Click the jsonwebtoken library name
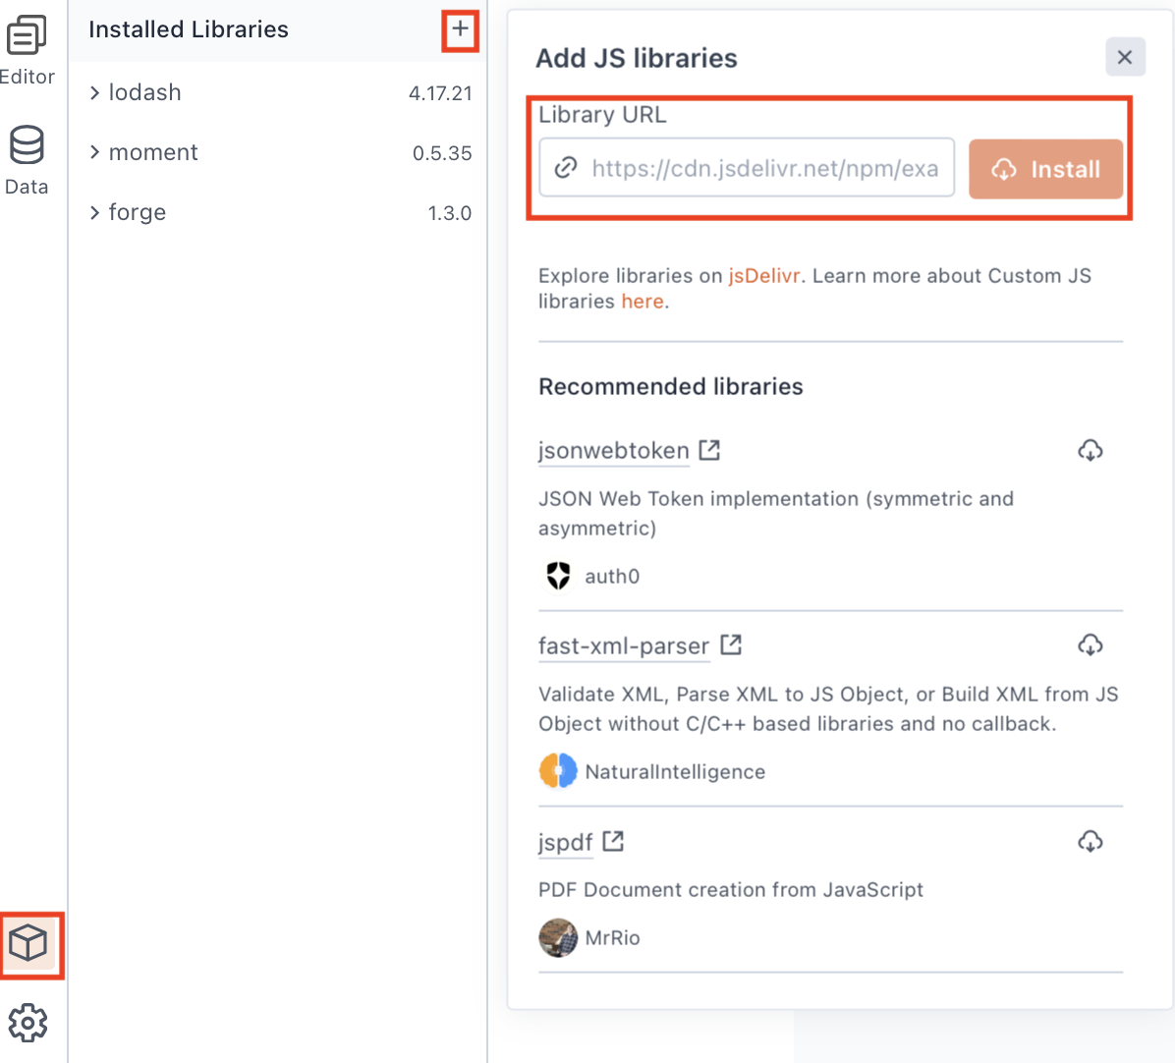This screenshot has height=1063, width=1175. (x=613, y=451)
